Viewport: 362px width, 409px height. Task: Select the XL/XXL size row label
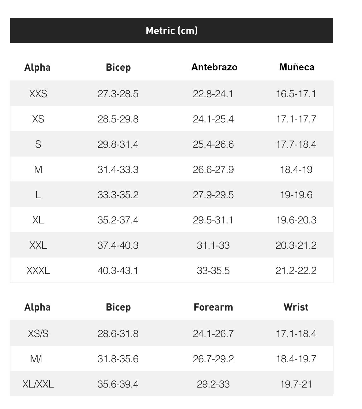38,384
